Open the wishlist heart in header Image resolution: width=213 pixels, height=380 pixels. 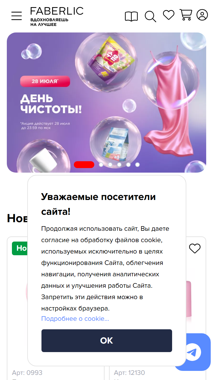pos(168,15)
